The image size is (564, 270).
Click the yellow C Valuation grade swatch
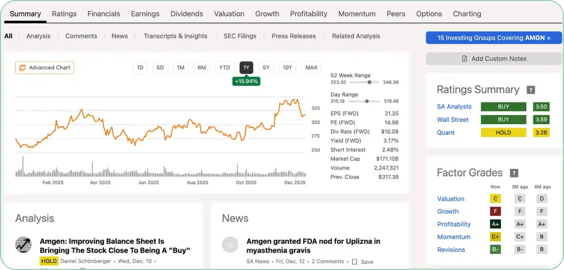(495, 199)
